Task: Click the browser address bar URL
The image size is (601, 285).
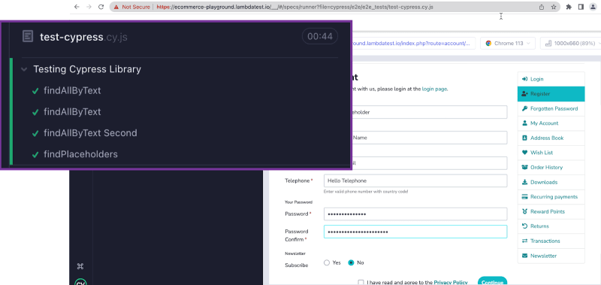Action: click(x=295, y=7)
